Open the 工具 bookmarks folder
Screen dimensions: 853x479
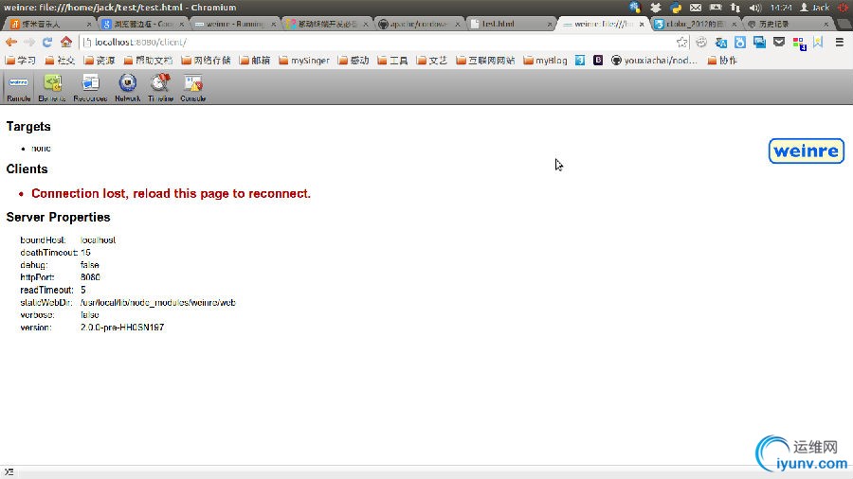(392, 61)
